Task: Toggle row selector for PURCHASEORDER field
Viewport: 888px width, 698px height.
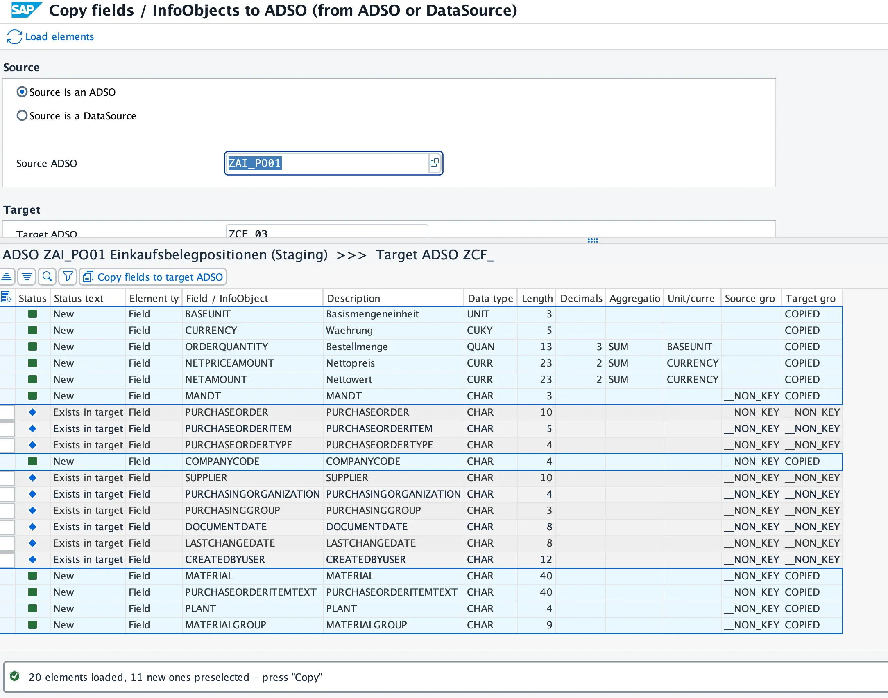Action: coord(7,412)
